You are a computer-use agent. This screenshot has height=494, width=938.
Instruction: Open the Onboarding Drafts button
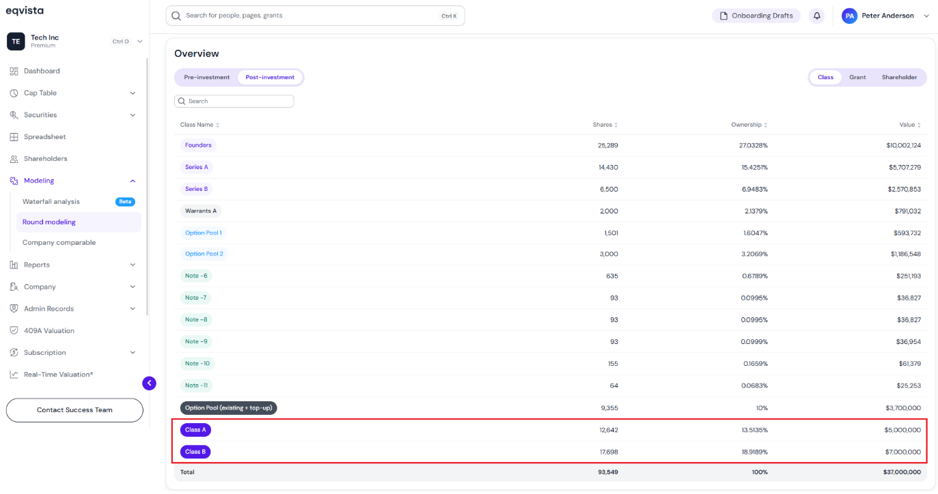click(757, 16)
